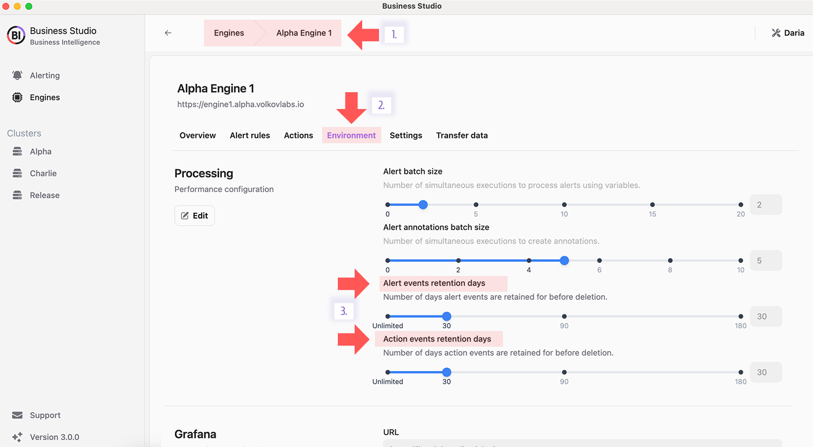Open the Alerting section
Viewport: 813px width, 447px height.
[x=45, y=75]
